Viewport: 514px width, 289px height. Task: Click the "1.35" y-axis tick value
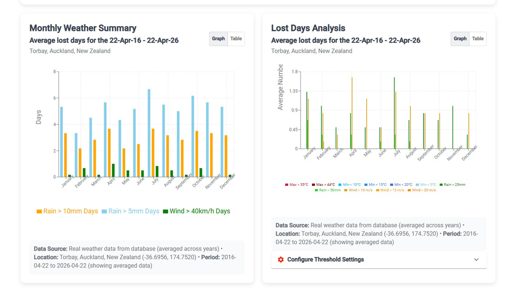coord(293,91)
